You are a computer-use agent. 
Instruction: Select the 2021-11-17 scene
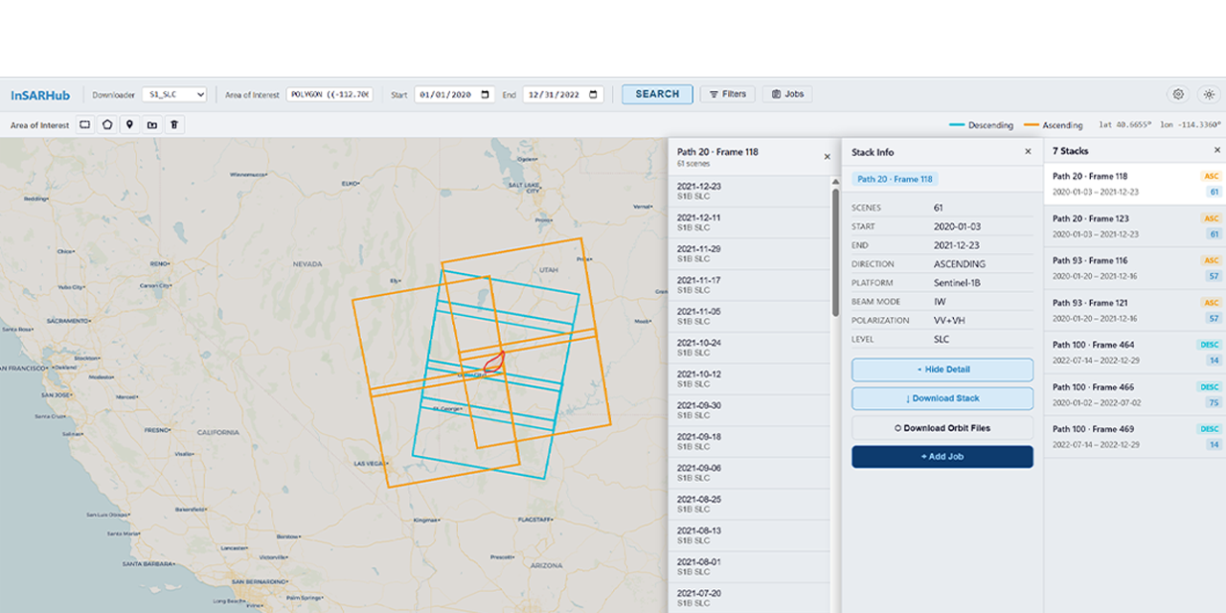(749, 284)
